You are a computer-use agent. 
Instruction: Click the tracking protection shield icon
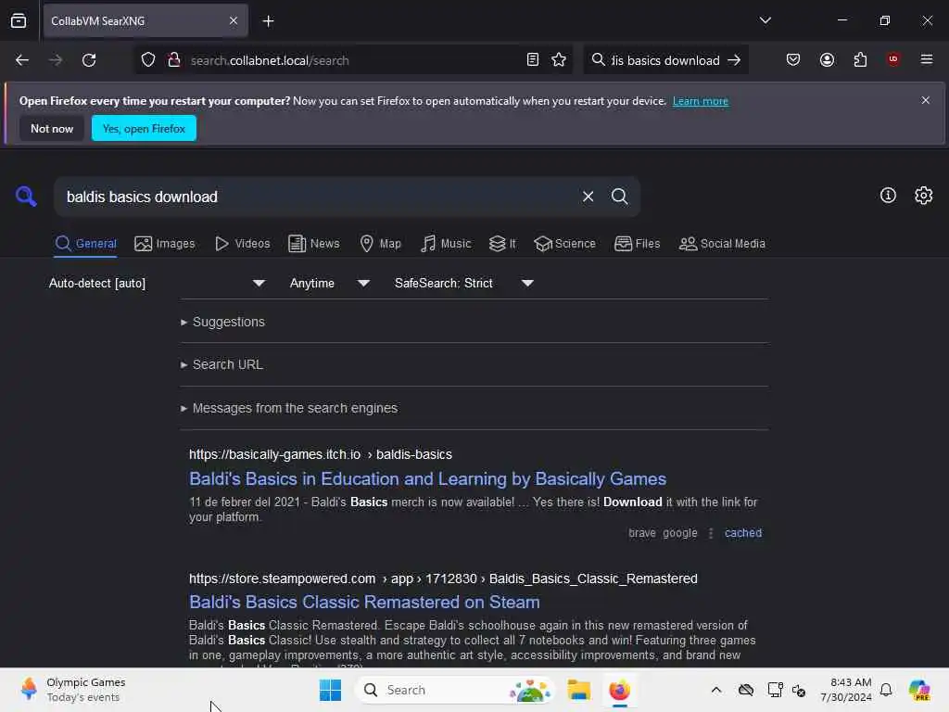tap(148, 60)
